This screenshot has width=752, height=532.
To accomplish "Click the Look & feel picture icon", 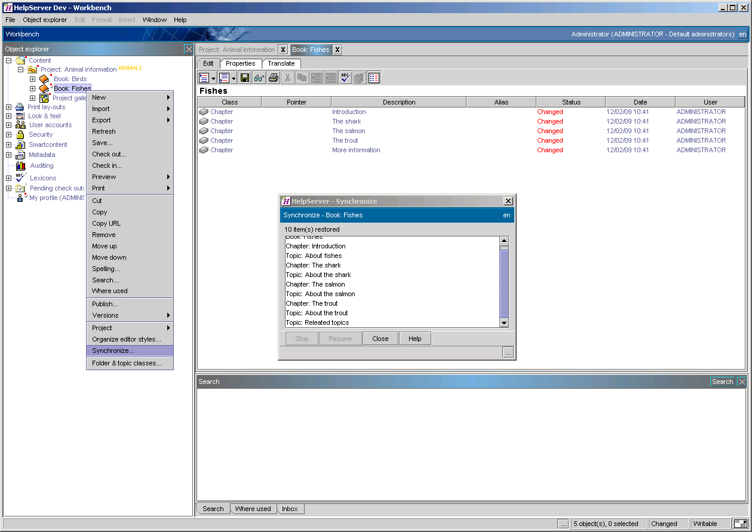I will (20, 116).
